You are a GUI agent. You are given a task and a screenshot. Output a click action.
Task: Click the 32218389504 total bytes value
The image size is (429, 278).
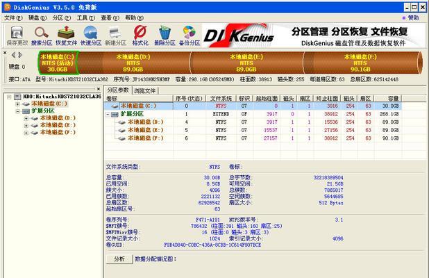pyautogui.click(x=328, y=177)
